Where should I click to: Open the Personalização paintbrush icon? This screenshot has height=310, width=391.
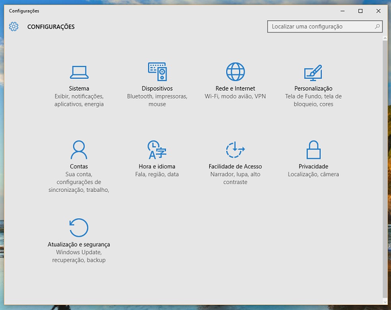(313, 72)
